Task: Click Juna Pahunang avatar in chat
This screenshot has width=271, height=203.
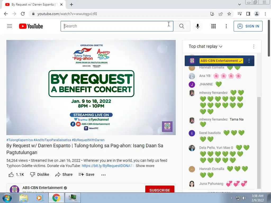Action: (x=192, y=184)
